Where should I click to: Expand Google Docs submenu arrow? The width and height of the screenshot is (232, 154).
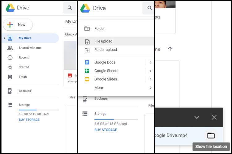(150, 63)
